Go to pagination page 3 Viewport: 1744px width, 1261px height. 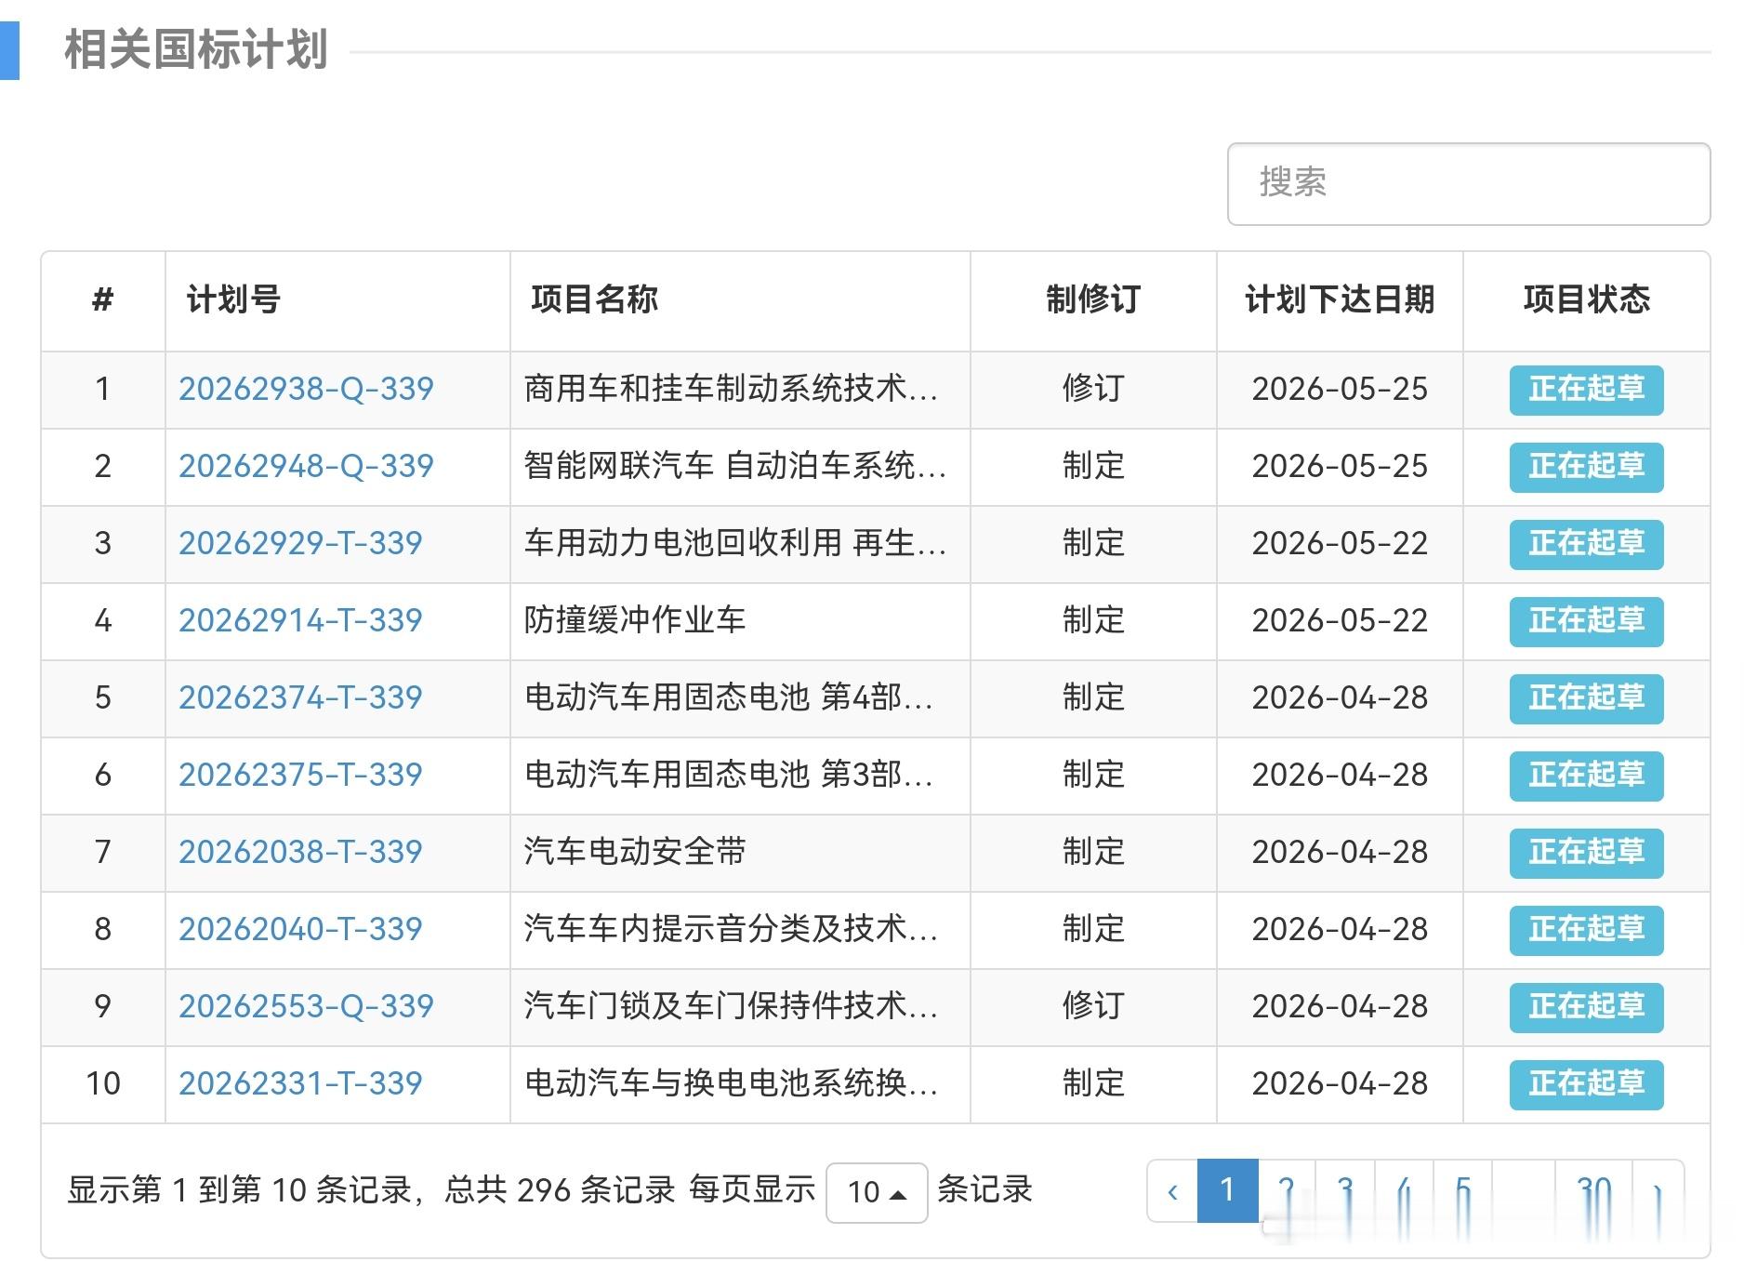click(x=1345, y=1190)
